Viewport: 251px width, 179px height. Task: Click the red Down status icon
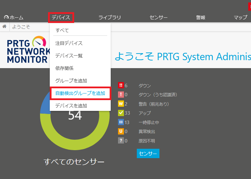pos(121,85)
